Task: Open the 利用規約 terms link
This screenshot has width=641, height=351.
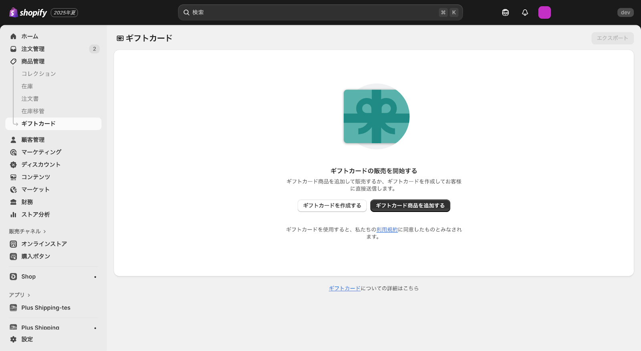Action: click(387, 230)
